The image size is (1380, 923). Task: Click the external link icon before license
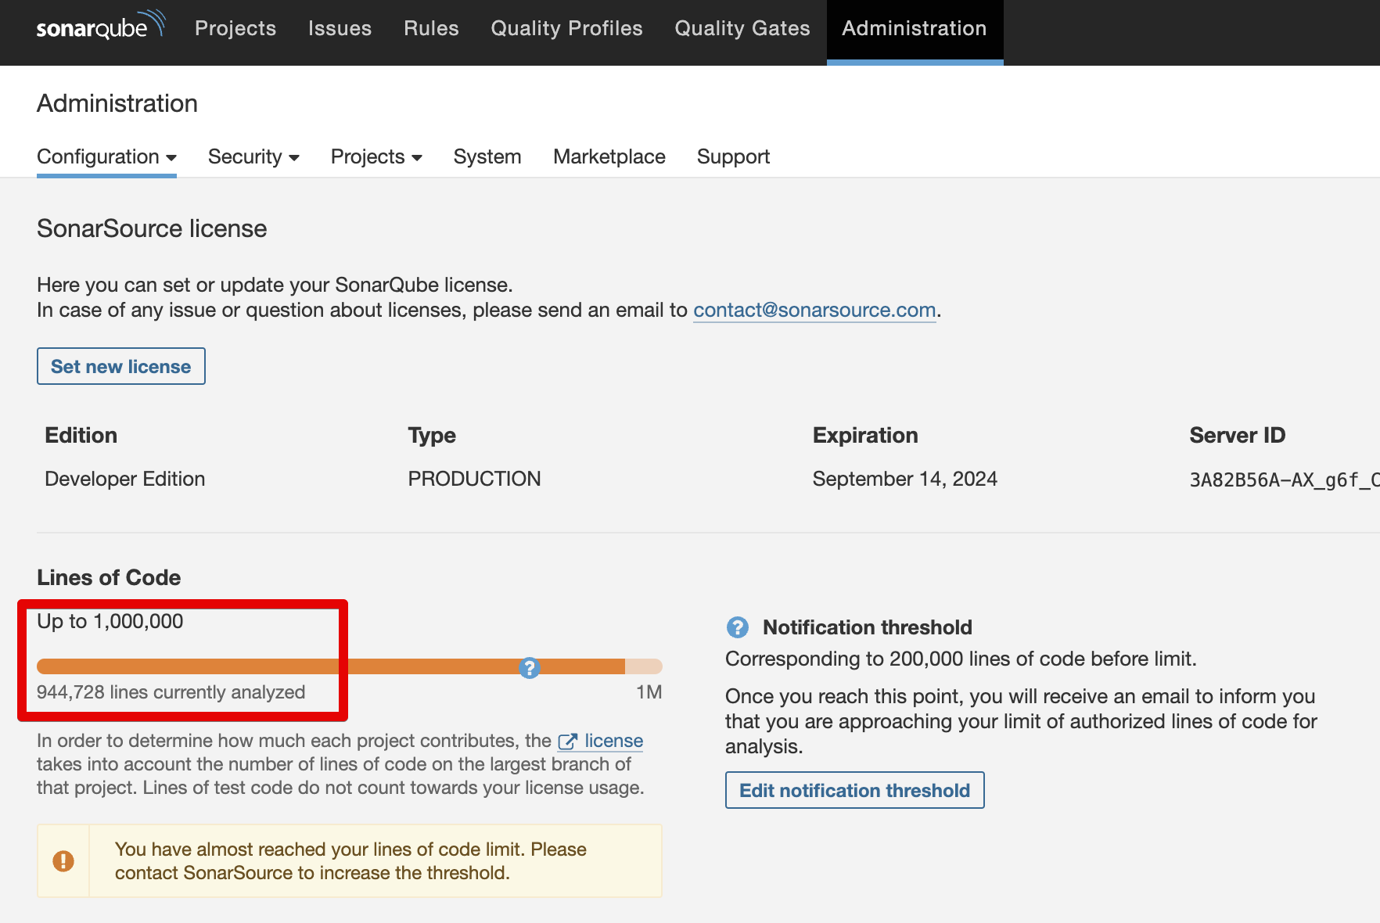click(567, 742)
